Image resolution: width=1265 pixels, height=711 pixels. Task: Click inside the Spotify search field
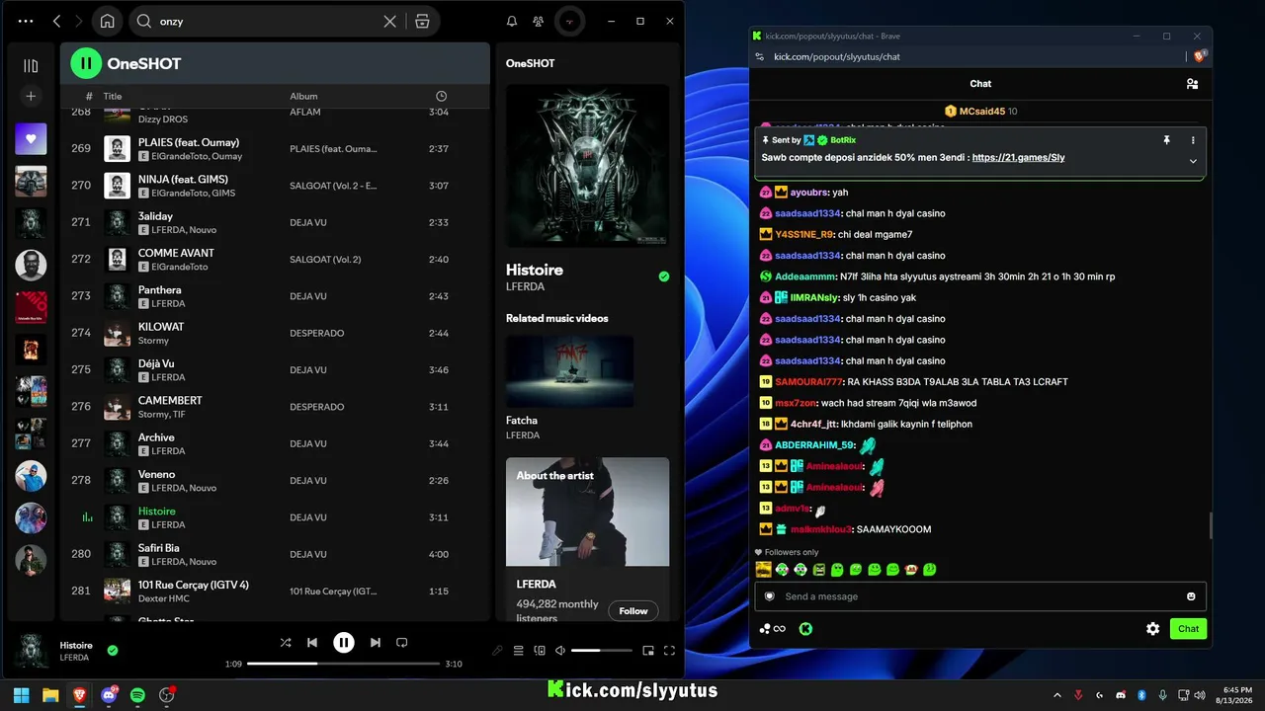pos(267,21)
